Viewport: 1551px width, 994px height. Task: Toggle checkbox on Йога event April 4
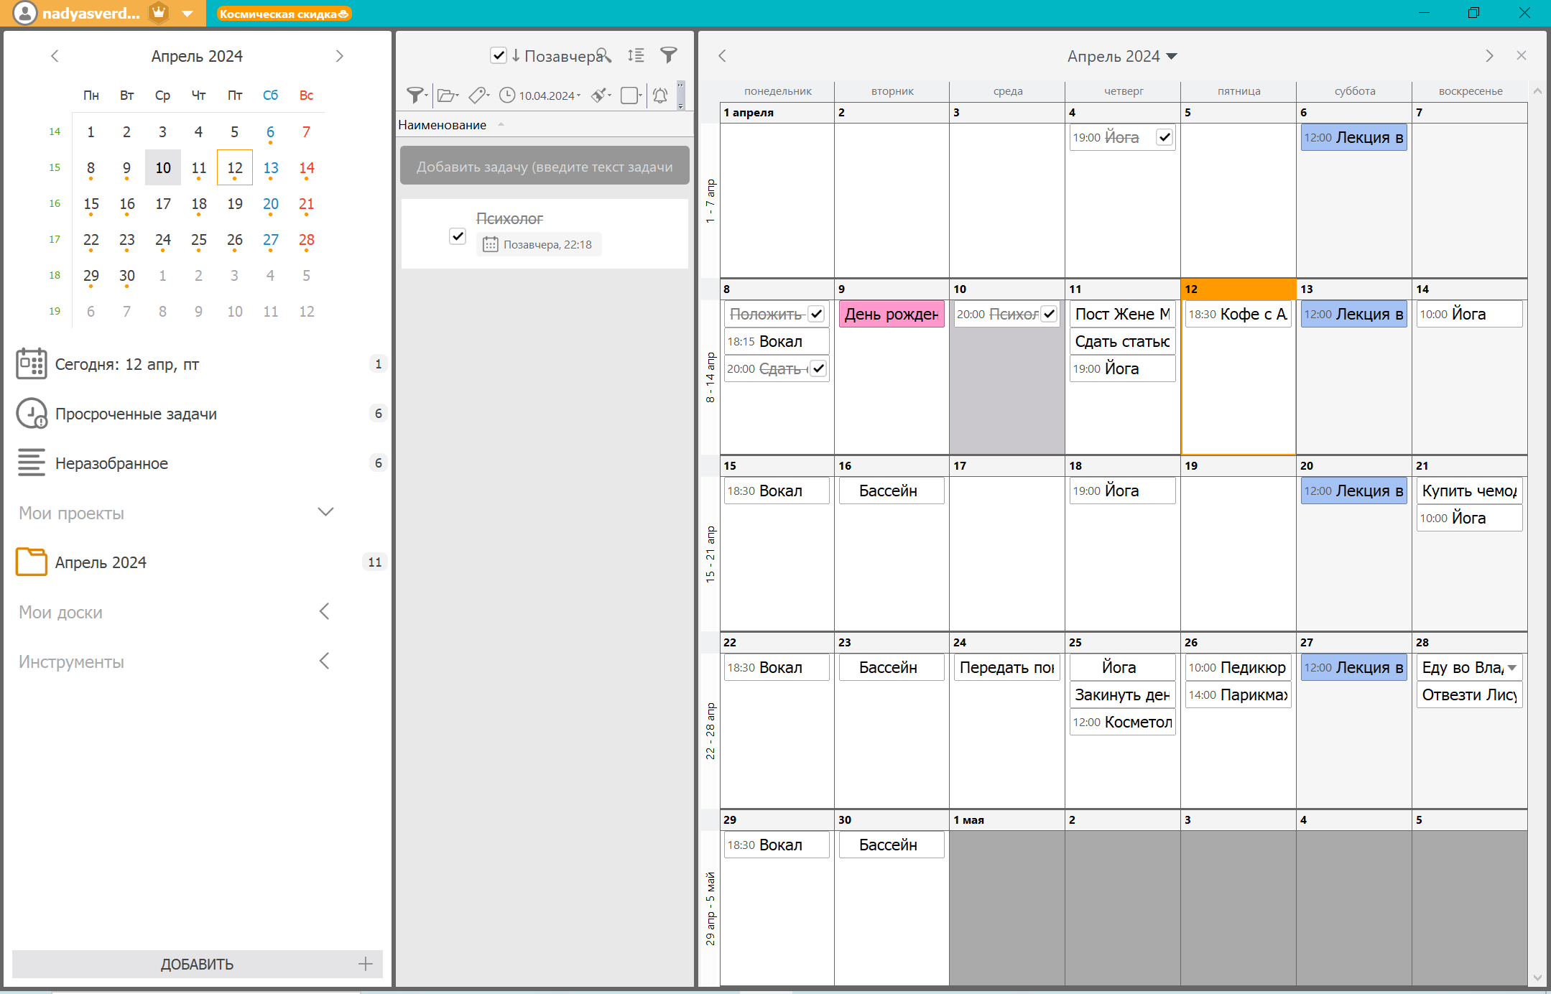click(x=1164, y=137)
